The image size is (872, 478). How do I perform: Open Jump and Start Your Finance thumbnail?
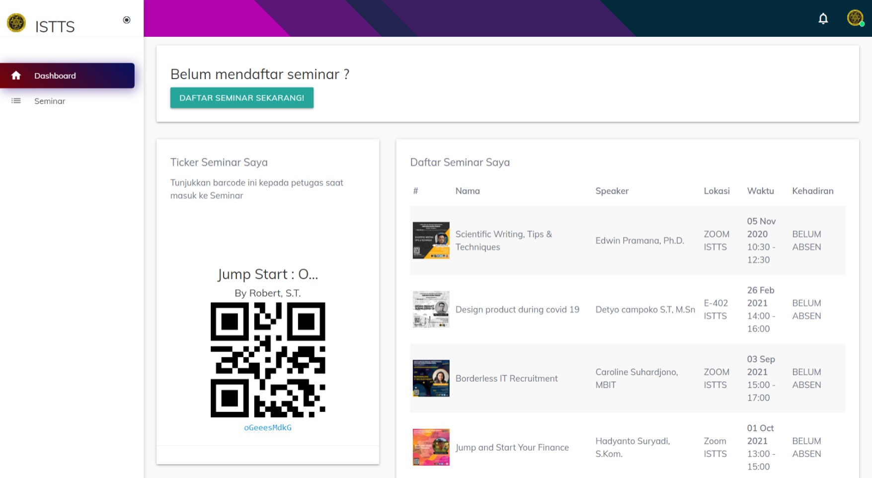pyautogui.click(x=431, y=447)
